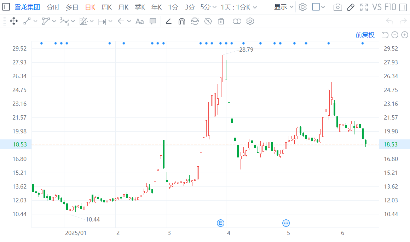Click the 28.79 high price label
This screenshot has height=242, width=410.
(x=246, y=50)
